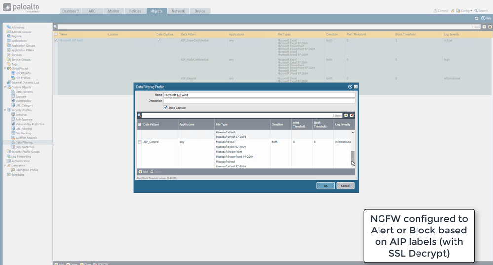
Task: Click the lock icon beside Commit
Action: 452,11
